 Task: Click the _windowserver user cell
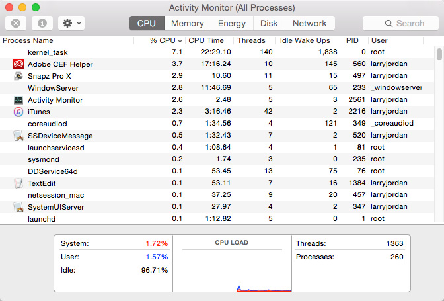pos(396,87)
